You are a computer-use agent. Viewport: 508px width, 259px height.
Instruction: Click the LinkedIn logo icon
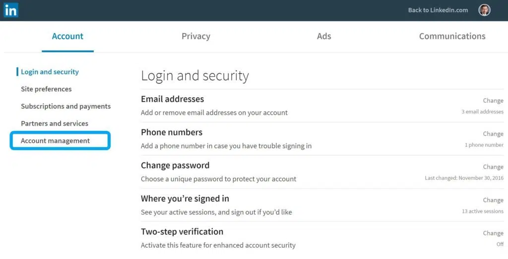click(11, 10)
